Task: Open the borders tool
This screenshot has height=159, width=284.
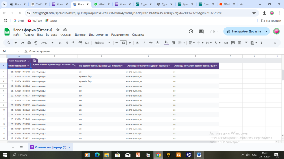Action: pyautogui.click(x=173, y=43)
